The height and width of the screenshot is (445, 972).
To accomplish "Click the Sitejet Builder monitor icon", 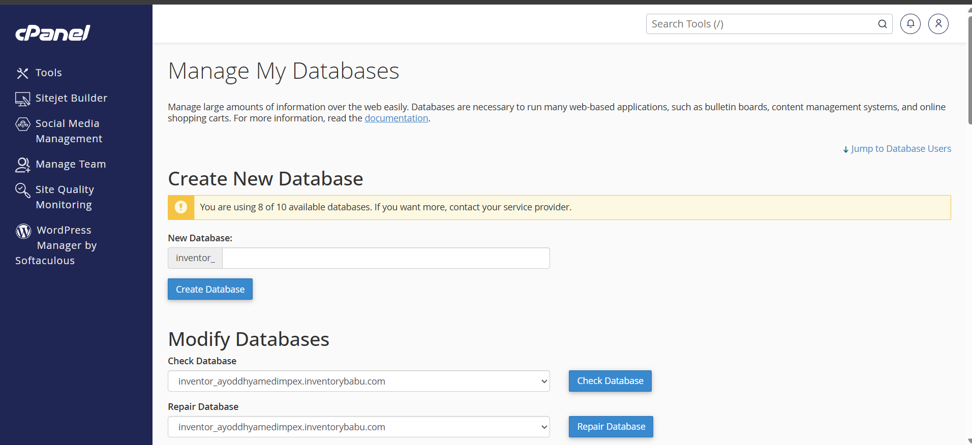I will point(22,99).
